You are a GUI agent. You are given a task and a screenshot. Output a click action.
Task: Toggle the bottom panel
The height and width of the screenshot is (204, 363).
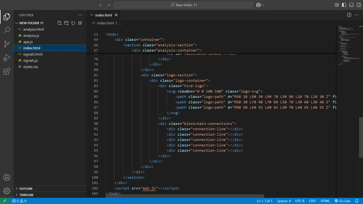[351, 5]
